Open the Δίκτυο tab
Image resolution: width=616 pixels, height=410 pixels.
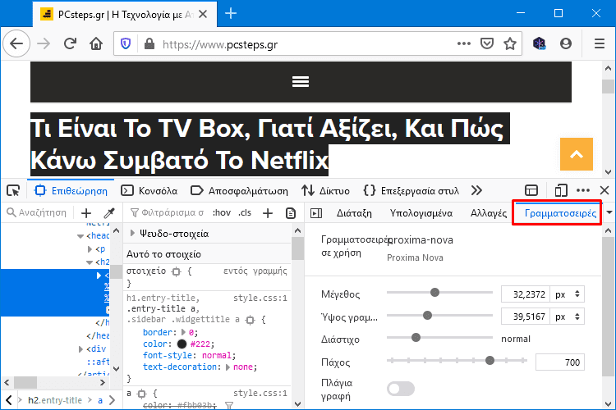[x=326, y=191]
